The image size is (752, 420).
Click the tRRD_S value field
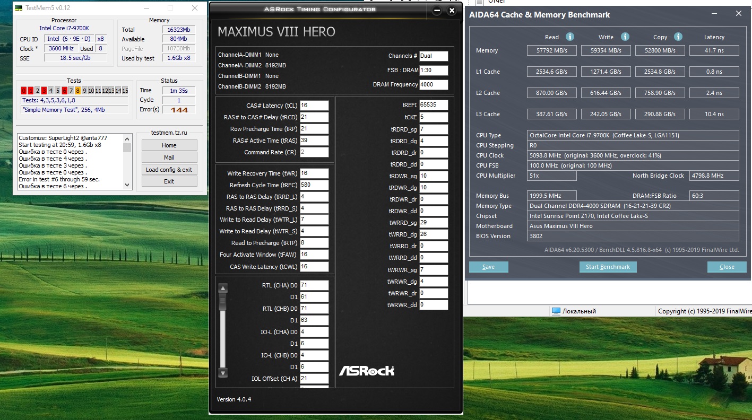[314, 208]
